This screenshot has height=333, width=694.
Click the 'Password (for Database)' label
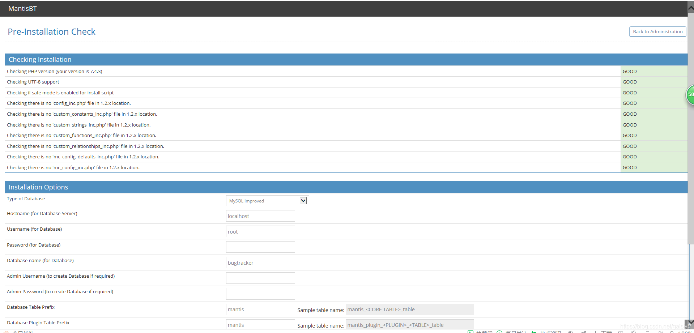(x=34, y=245)
